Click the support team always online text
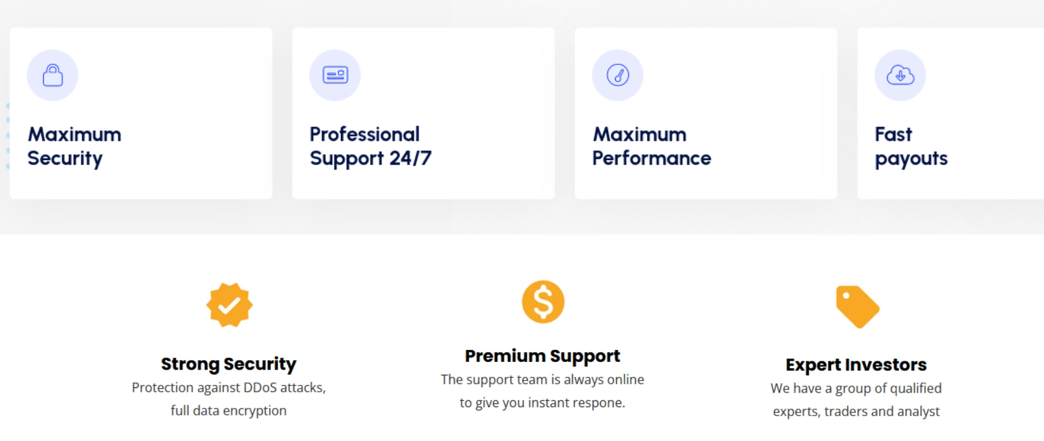This screenshot has height=441, width=1044. tap(542, 380)
